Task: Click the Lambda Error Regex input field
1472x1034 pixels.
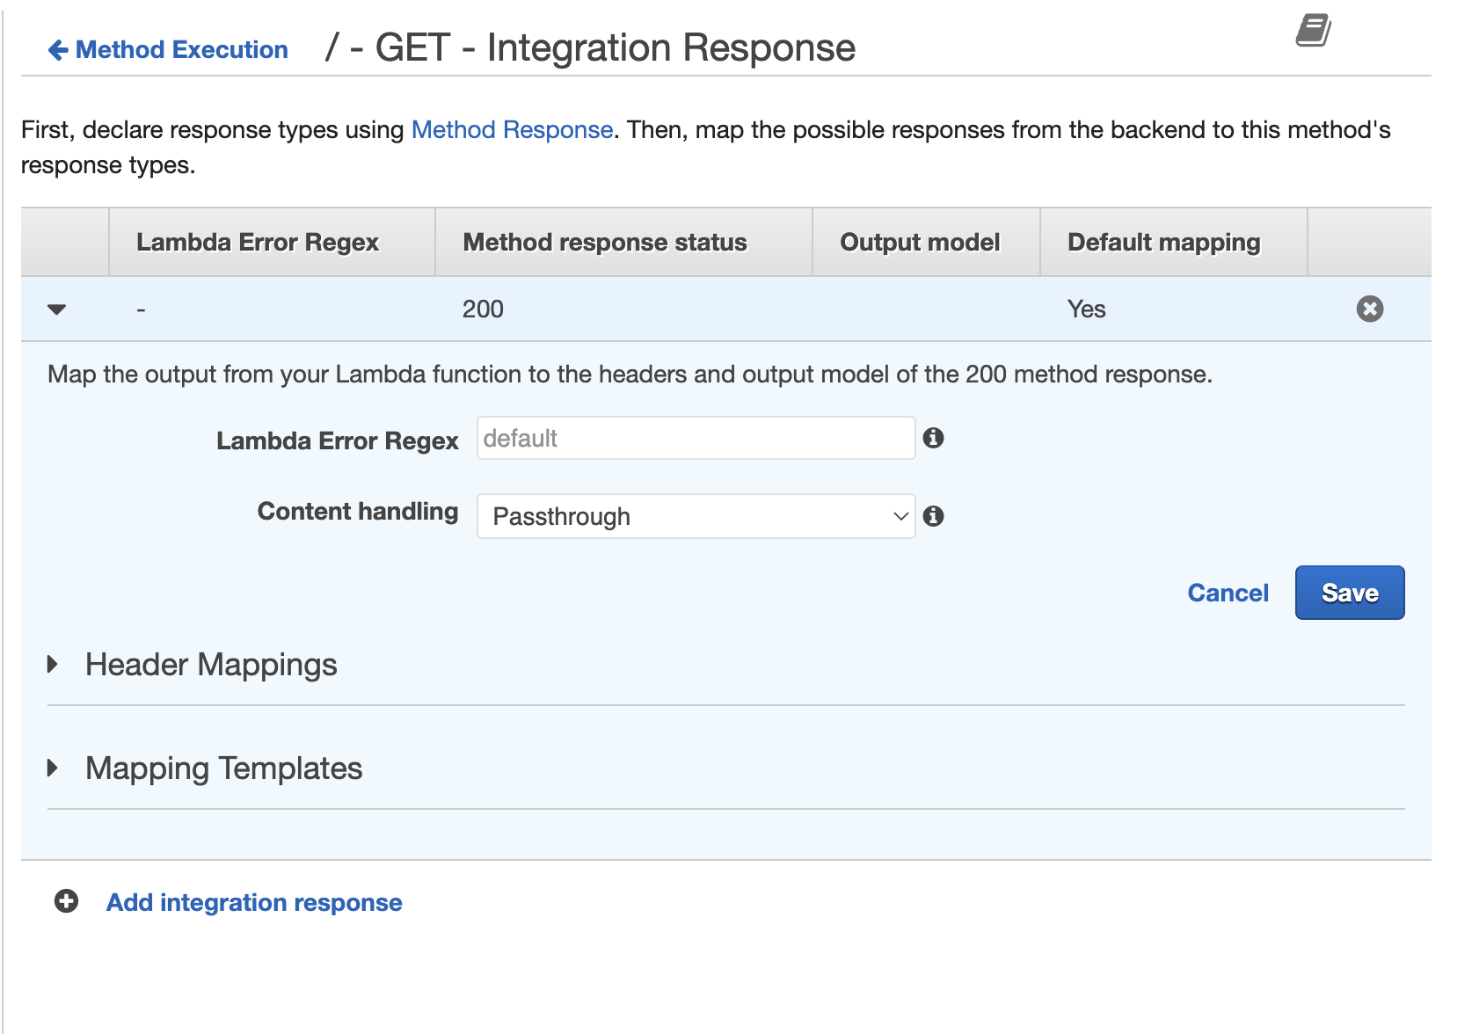Action: (x=695, y=438)
